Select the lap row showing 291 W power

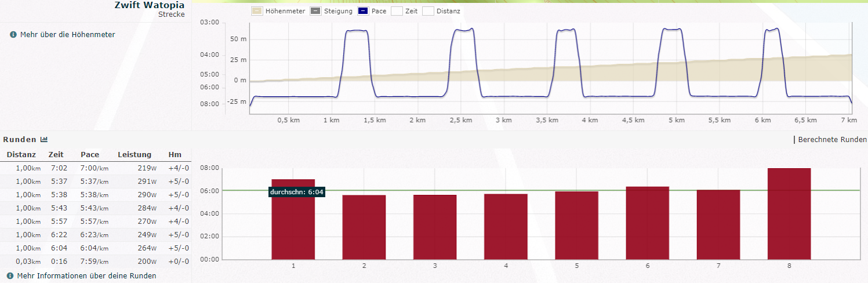click(x=96, y=182)
